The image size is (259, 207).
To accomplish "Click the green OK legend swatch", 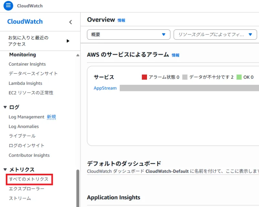I will click(x=239, y=77).
